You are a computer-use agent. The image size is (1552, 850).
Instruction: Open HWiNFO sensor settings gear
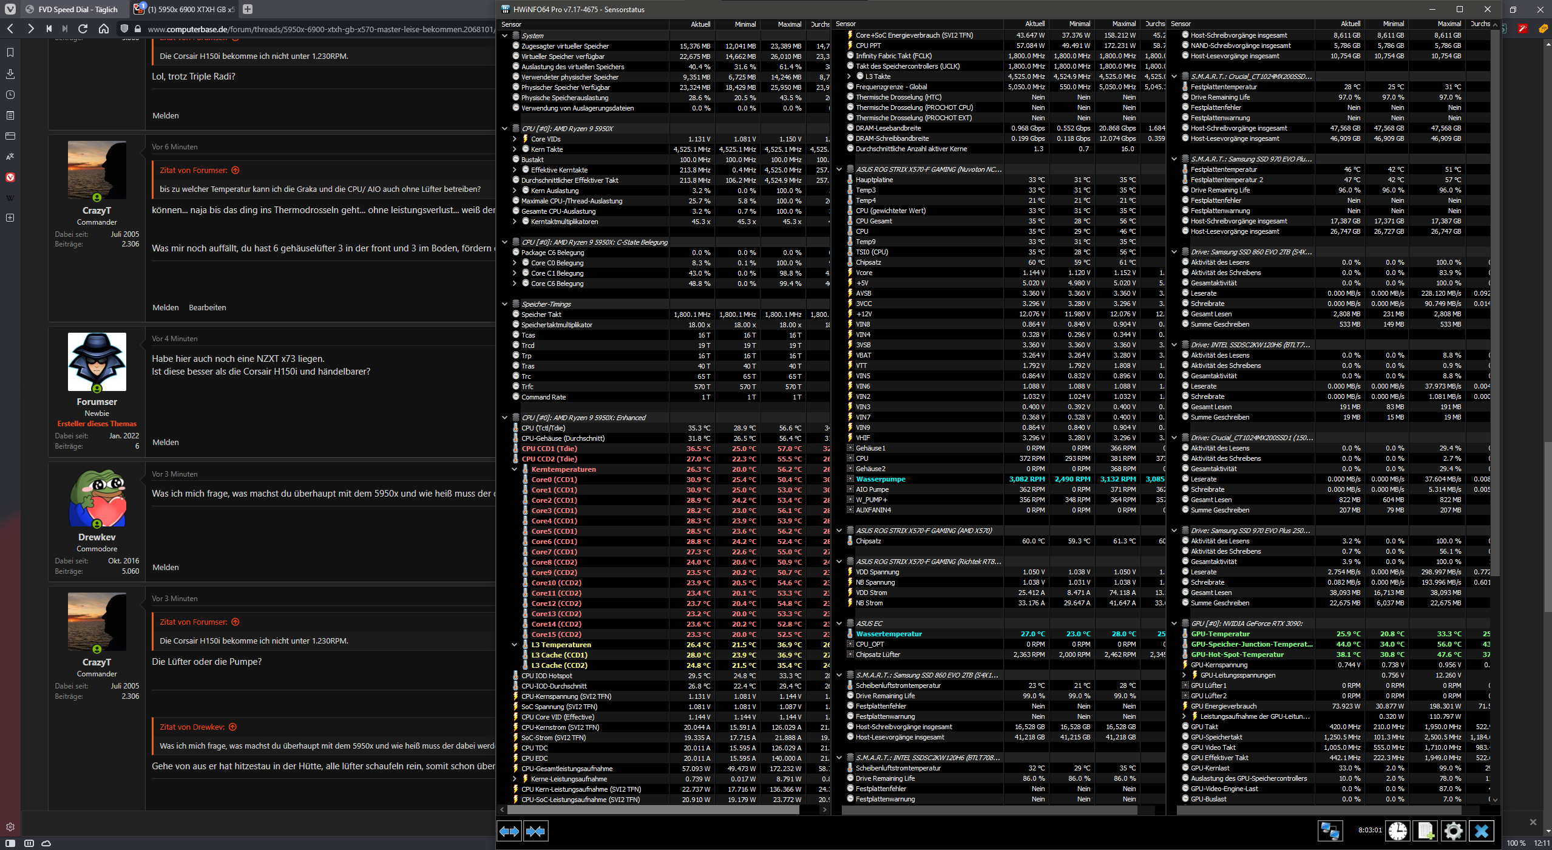(1453, 831)
